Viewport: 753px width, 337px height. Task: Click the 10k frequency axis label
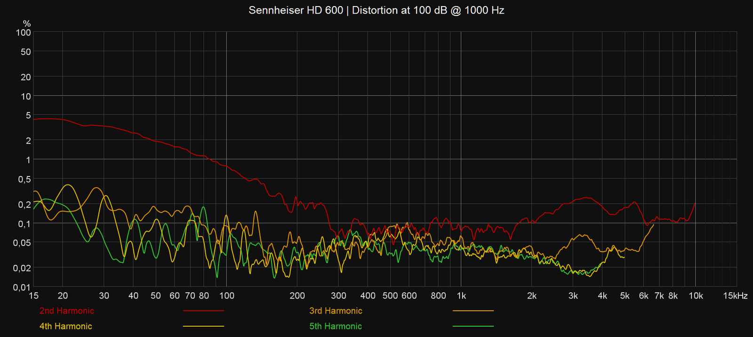point(696,296)
